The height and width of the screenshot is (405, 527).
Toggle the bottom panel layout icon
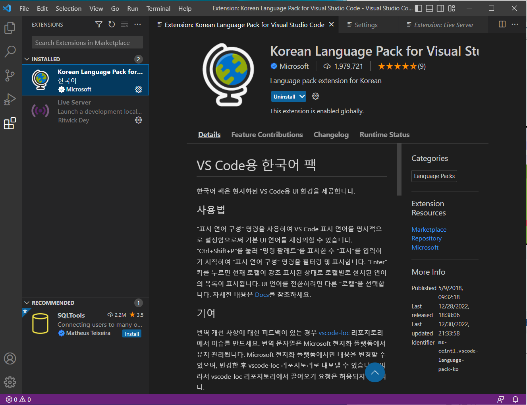point(429,8)
